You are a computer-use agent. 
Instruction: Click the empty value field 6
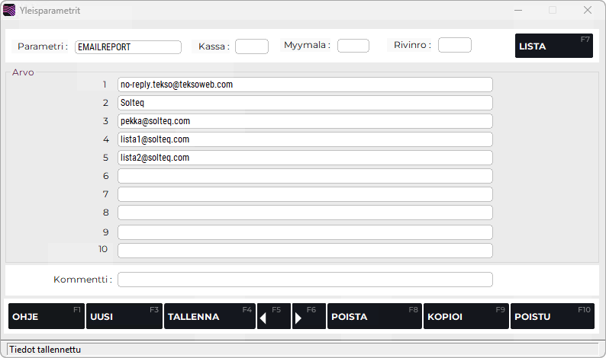[x=305, y=176]
